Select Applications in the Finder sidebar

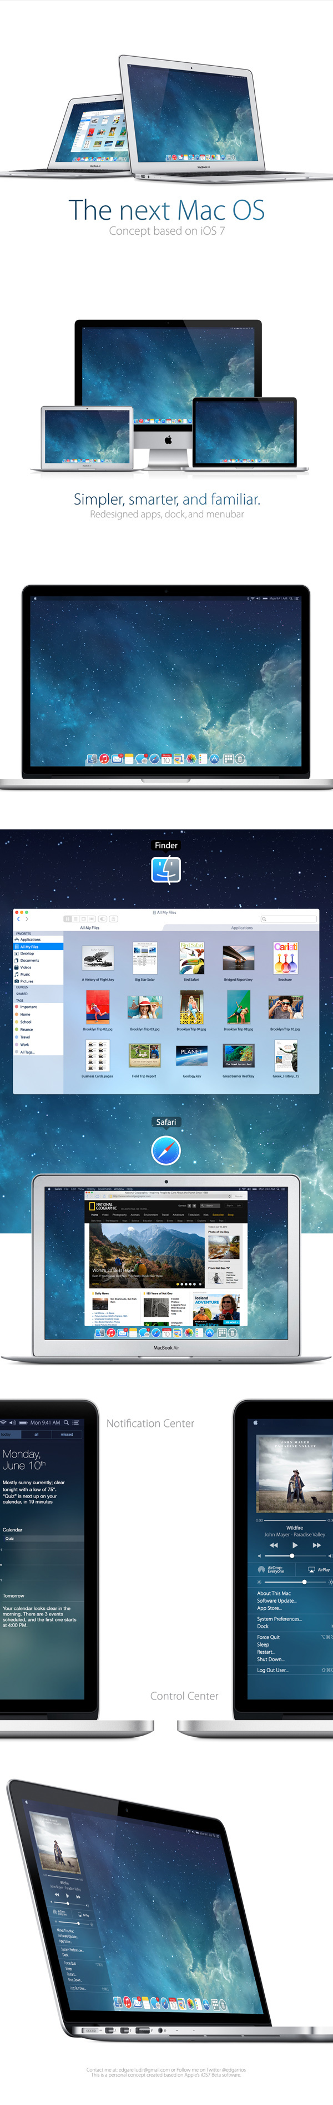(x=38, y=940)
